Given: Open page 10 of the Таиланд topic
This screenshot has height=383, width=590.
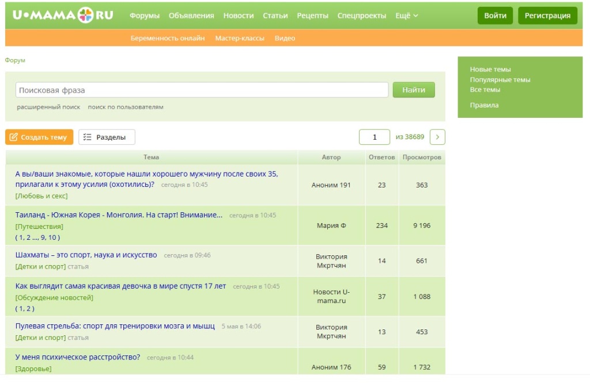Looking at the screenshot, I should coord(52,238).
